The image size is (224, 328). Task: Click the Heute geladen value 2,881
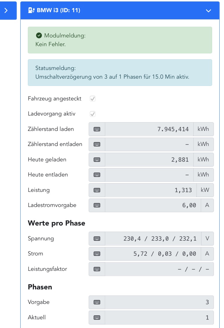click(180, 160)
